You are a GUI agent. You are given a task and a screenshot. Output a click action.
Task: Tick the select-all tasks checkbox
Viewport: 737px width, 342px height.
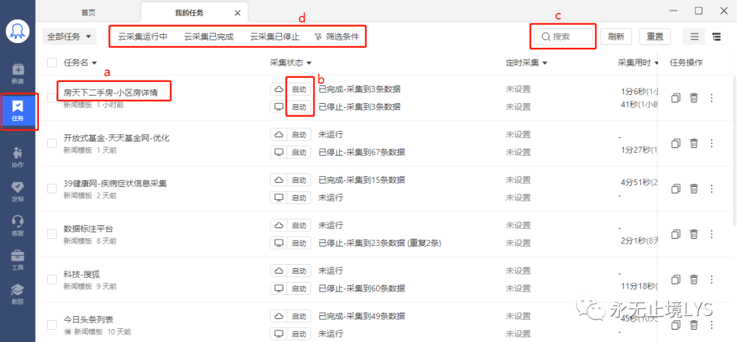coord(52,63)
